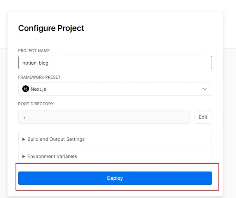Click the 'PROJECT NAME' label

coord(34,51)
